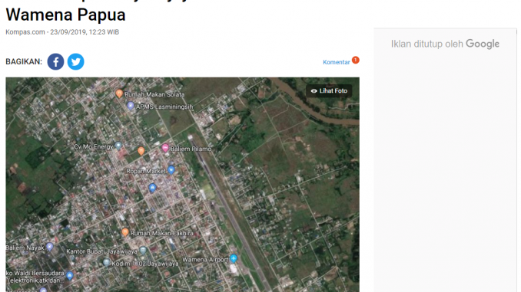
Task: Open the Wamena satellite map image
Action: pos(182,185)
